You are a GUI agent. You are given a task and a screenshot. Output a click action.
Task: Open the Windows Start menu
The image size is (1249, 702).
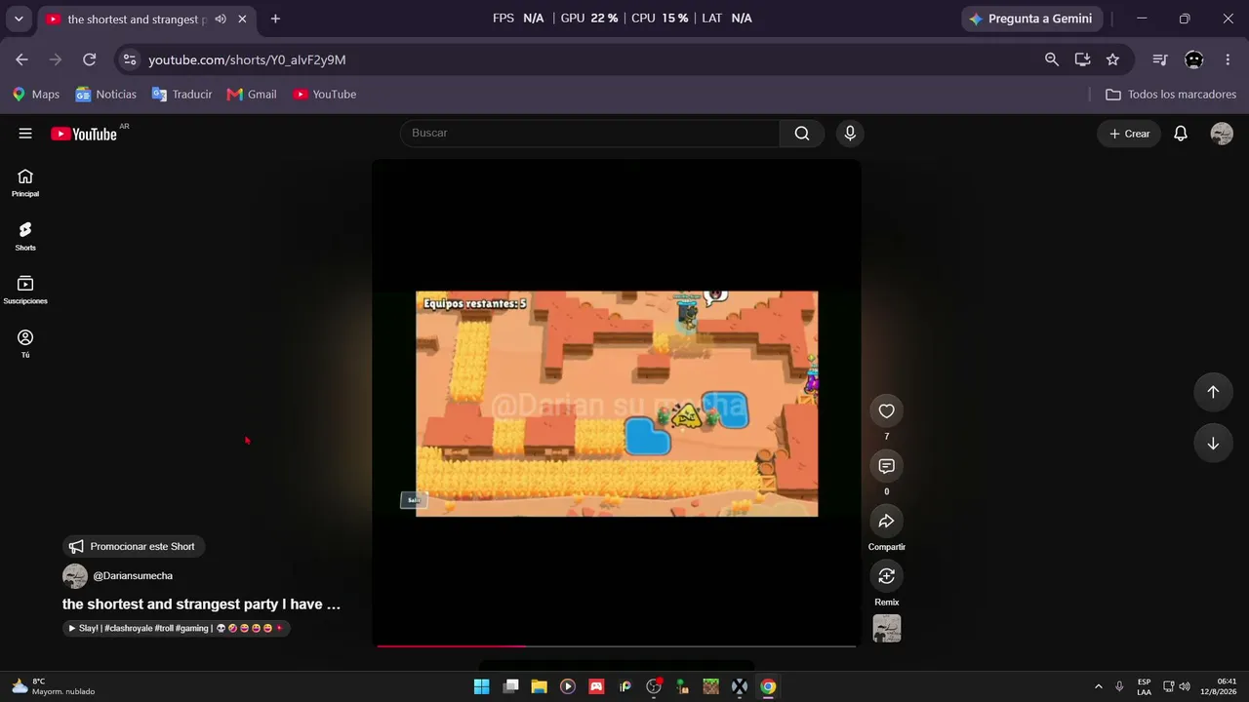click(x=481, y=686)
